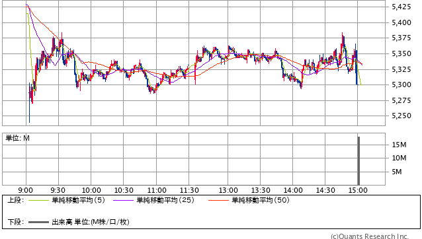The image size is (422, 239).
Task: Click the 5,275 price axis label
Action: click(401, 100)
